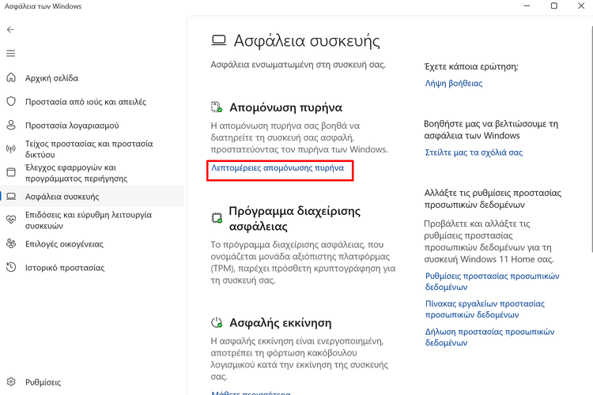Open Πίνακας εργαλείων προστασίας προσωπικών δεδομένων
The width and height of the screenshot is (593, 395).
click(484, 309)
